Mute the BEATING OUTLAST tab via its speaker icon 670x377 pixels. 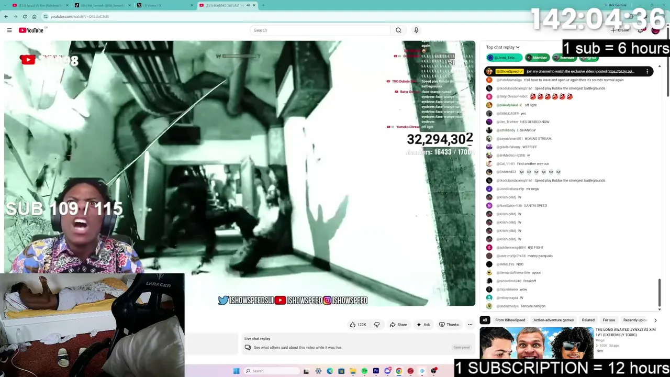[248, 5]
